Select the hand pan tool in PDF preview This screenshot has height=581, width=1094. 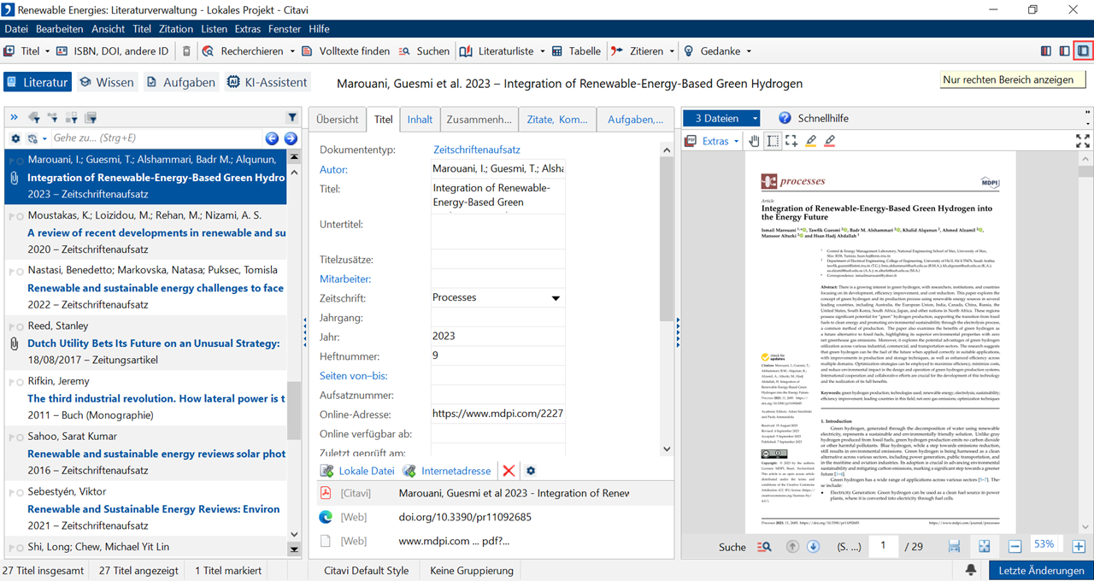coord(754,141)
